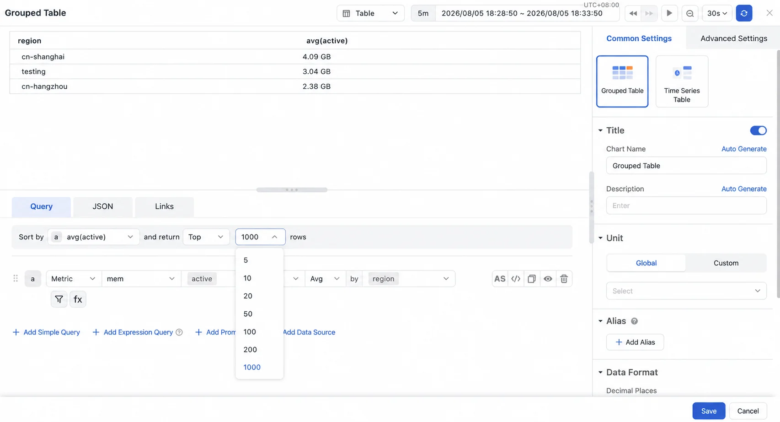Image resolution: width=780 pixels, height=422 pixels.
Task: Click the play button icon
Action: click(x=669, y=13)
